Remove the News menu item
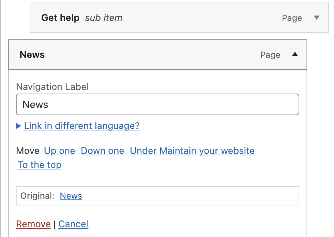This screenshot has height=237, width=334. point(33,224)
